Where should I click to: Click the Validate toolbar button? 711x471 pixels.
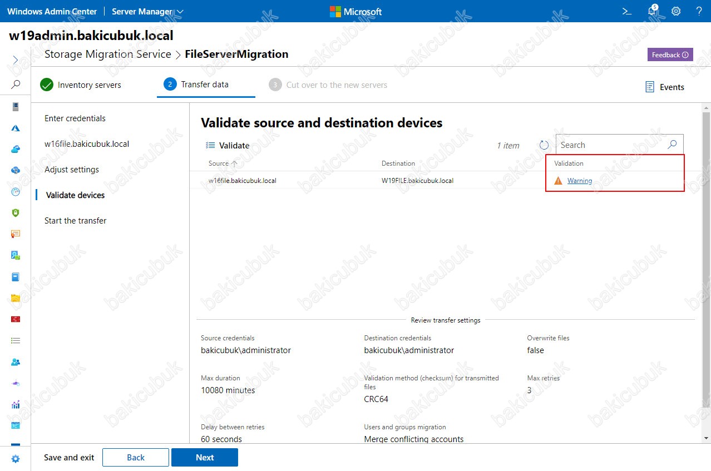tap(228, 145)
